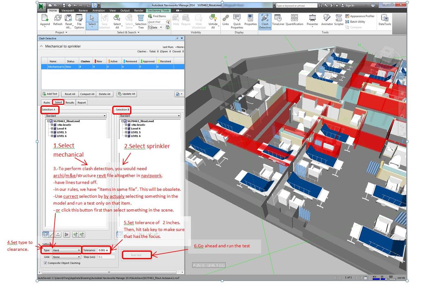Open the Scripter tool

(339, 20)
